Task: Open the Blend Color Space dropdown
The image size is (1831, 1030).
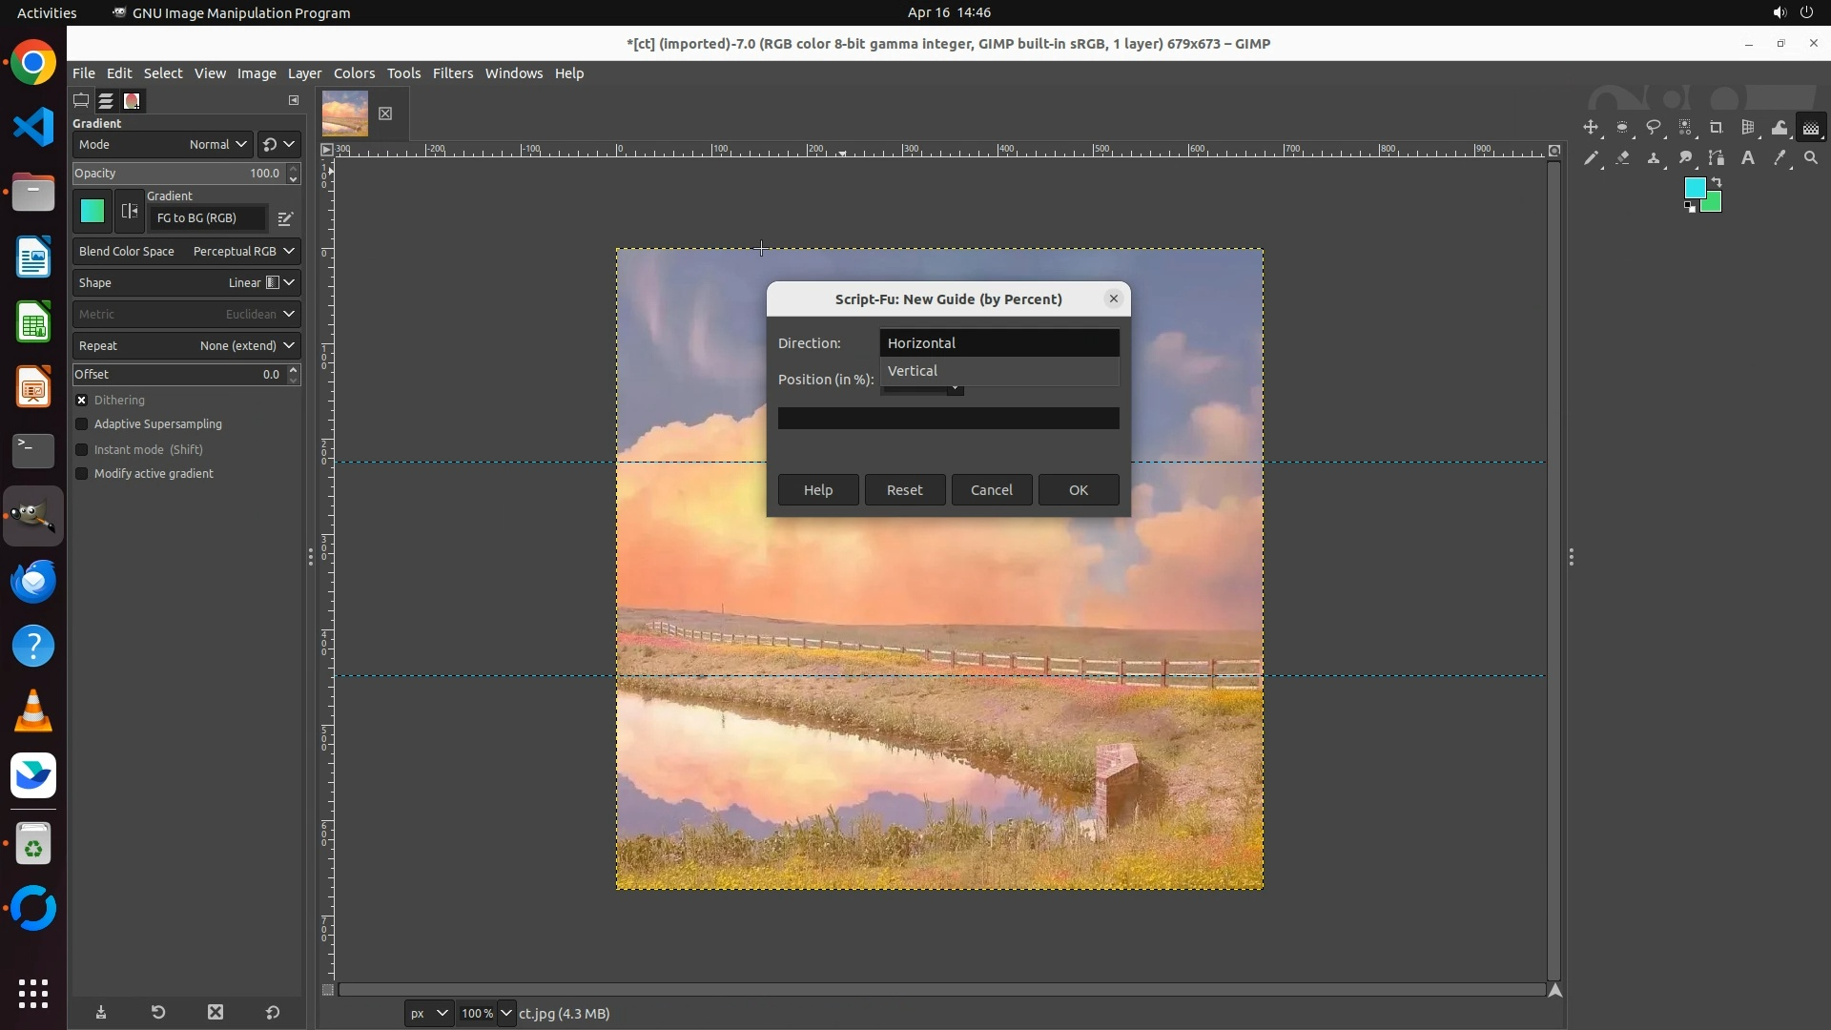Action: coord(186,252)
